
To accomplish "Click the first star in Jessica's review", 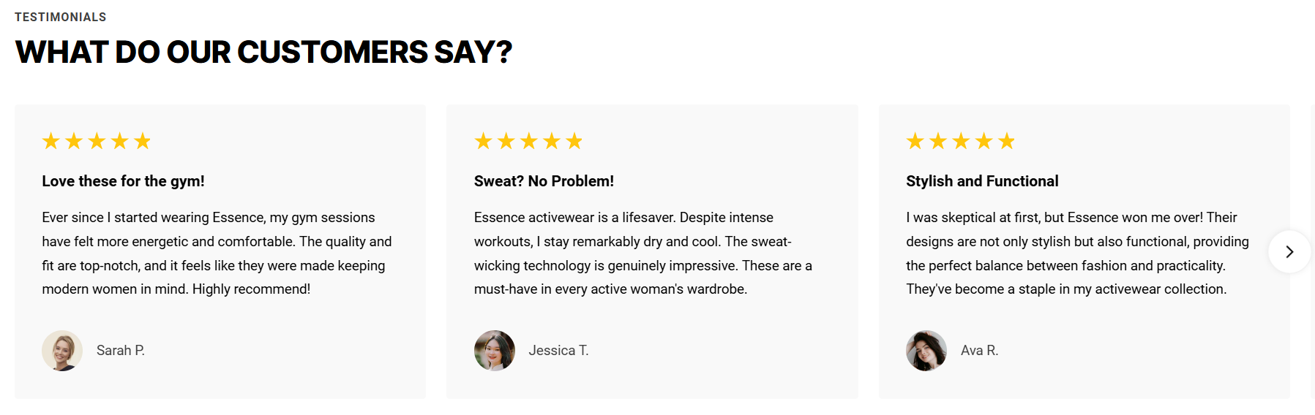I will [483, 141].
